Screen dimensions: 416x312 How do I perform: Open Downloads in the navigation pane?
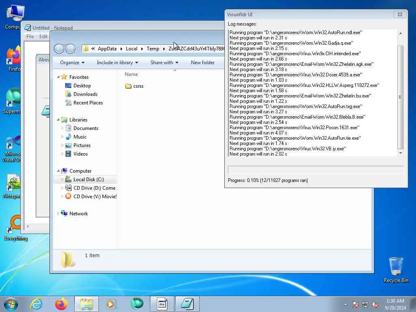coord(85,94)
